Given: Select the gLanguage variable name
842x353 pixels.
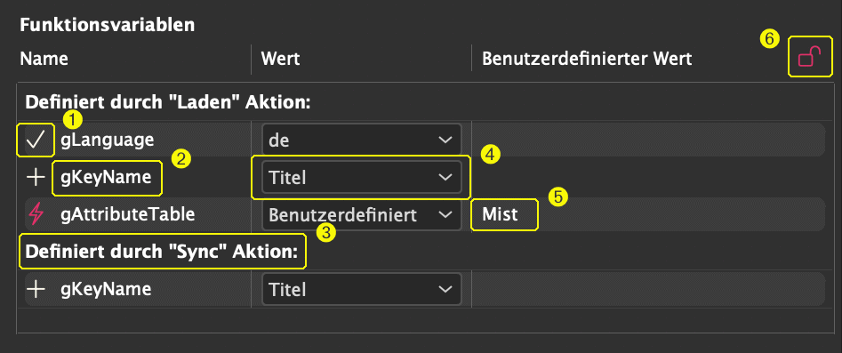Looking at the screenshot, I should click(108, 140).
